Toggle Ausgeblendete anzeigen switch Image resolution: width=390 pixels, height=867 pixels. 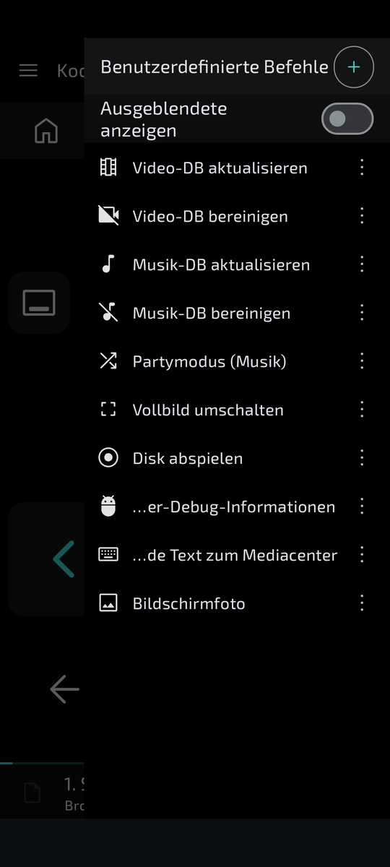pyautogui.click(x=347, y=119)
